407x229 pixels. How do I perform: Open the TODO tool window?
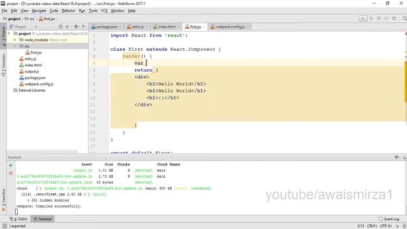pos(18,219)
